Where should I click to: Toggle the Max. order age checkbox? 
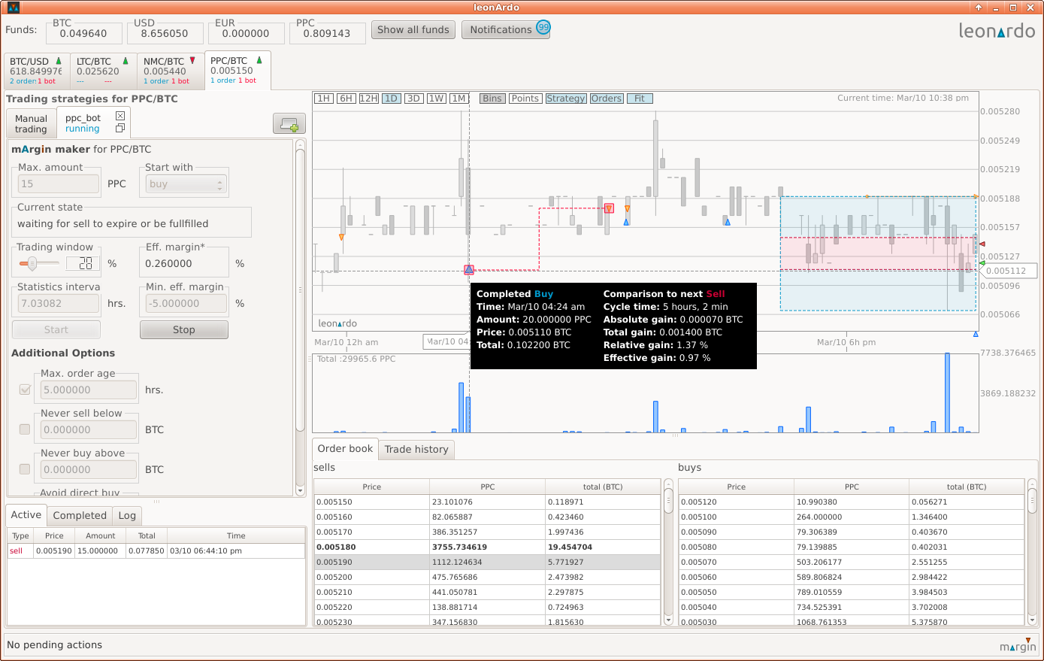[25, 390]
